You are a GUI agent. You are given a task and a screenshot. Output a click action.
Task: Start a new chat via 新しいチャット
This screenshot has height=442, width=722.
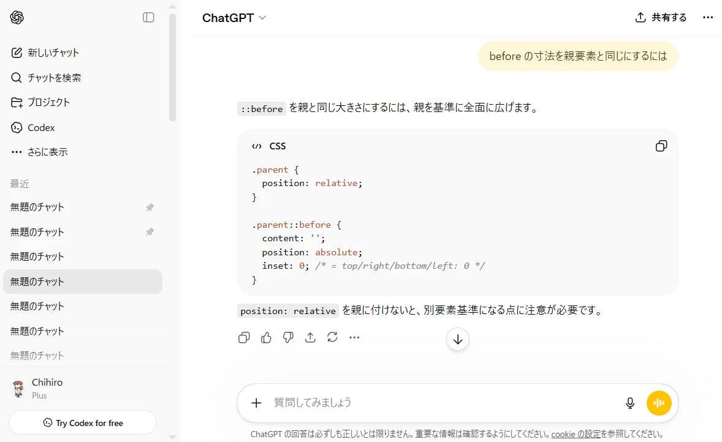(x=83, y=53)
